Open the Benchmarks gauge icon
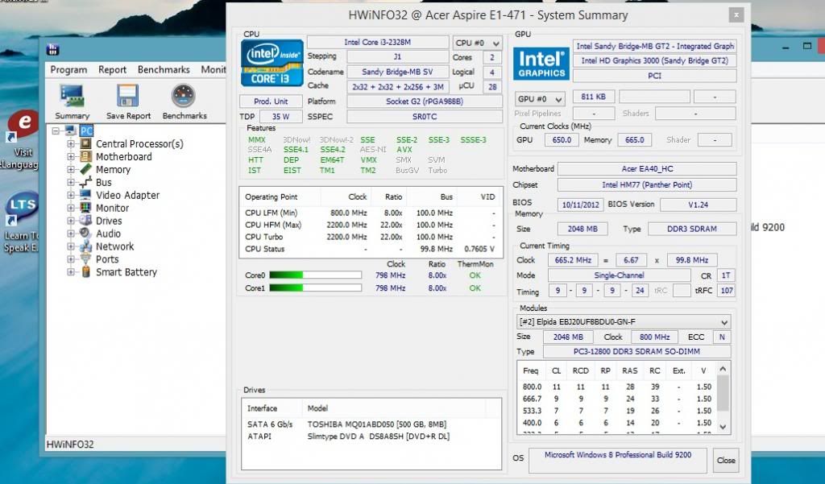The width and height of the screenshot is (825, 484). point(184,97)
